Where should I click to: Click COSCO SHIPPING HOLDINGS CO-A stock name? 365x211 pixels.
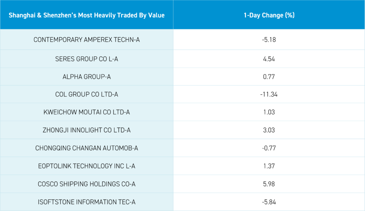pyautogui.click(x=87, y=184)
